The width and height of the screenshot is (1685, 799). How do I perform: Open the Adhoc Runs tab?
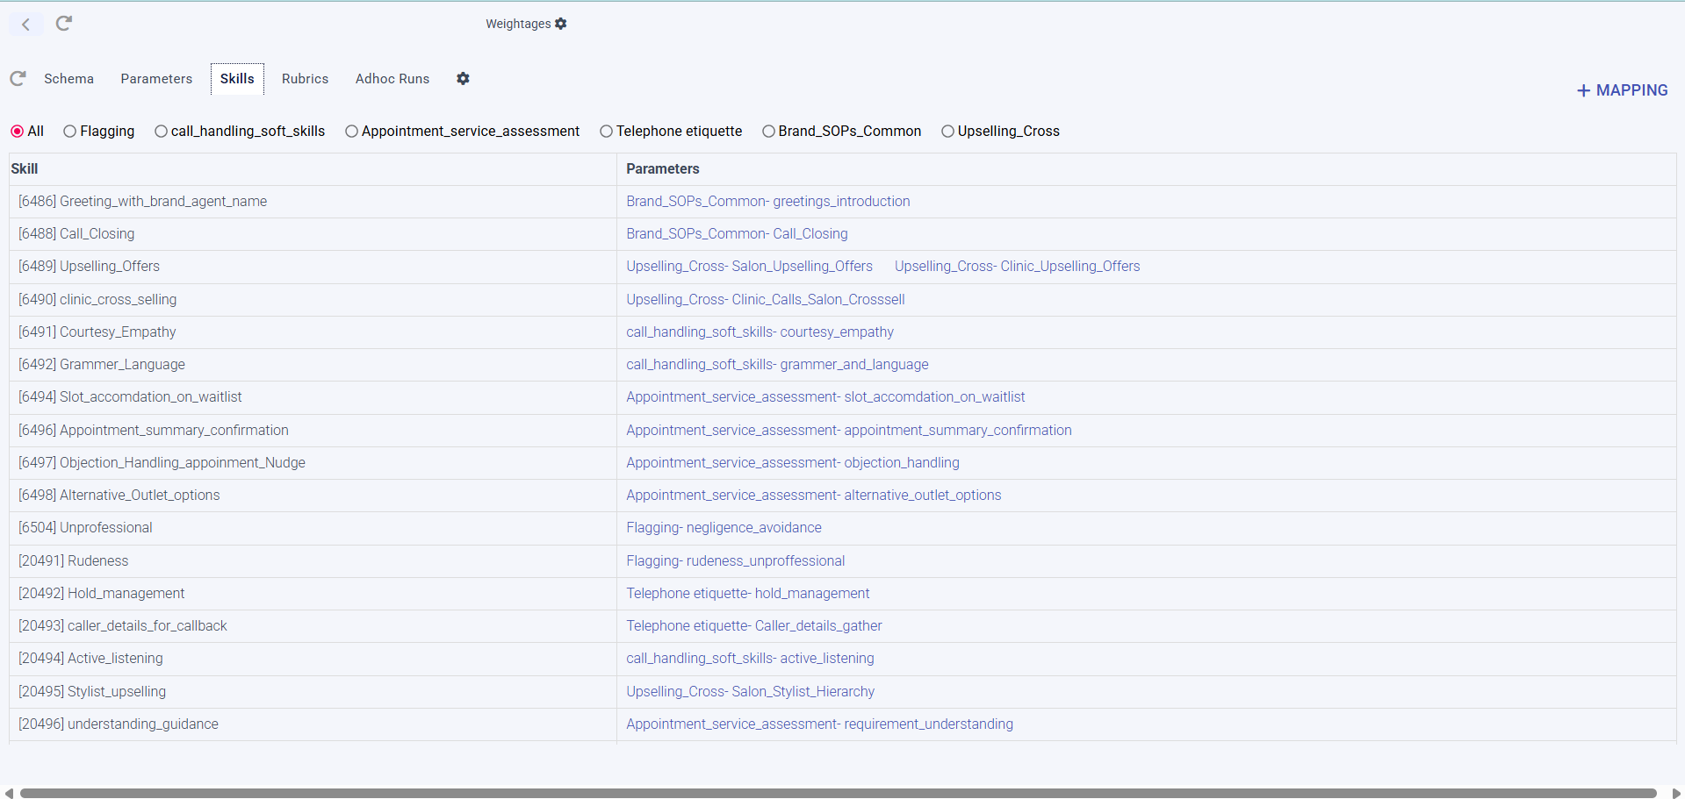[392, 79]
